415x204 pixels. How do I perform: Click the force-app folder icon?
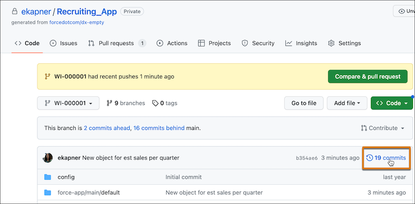[x=48, y=193]
